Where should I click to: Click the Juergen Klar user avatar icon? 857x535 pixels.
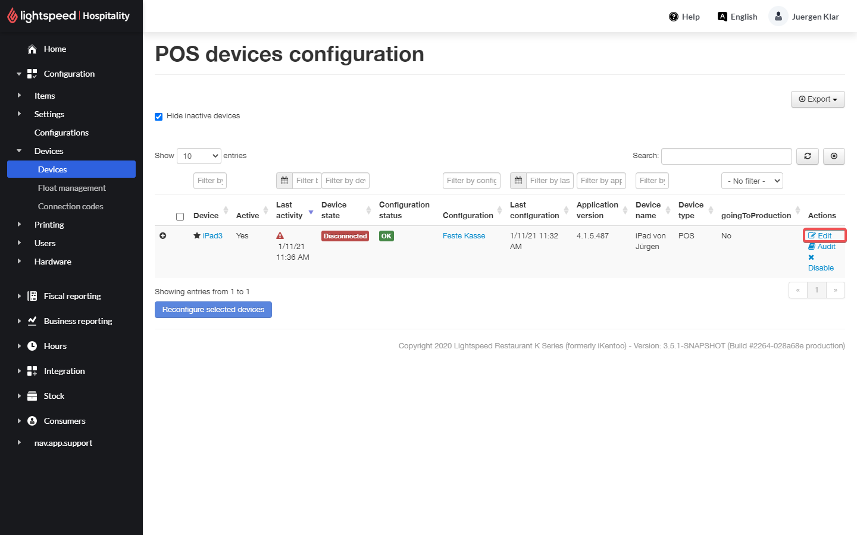[778, 17]
